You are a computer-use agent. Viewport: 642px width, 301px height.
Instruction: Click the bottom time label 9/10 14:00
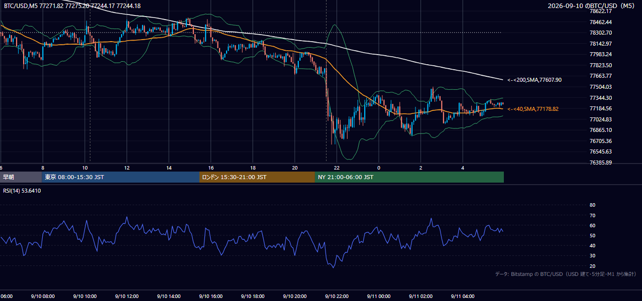click(x=169, y=296)
